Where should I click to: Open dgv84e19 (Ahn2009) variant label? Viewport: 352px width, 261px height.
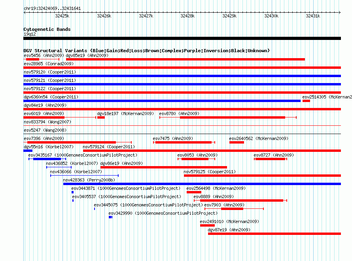click(45, 105)
